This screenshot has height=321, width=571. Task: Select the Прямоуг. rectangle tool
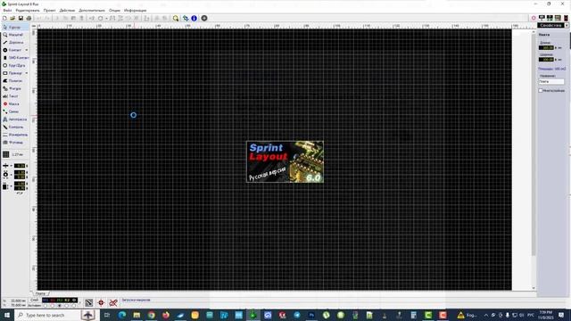[x=12, y=73]
